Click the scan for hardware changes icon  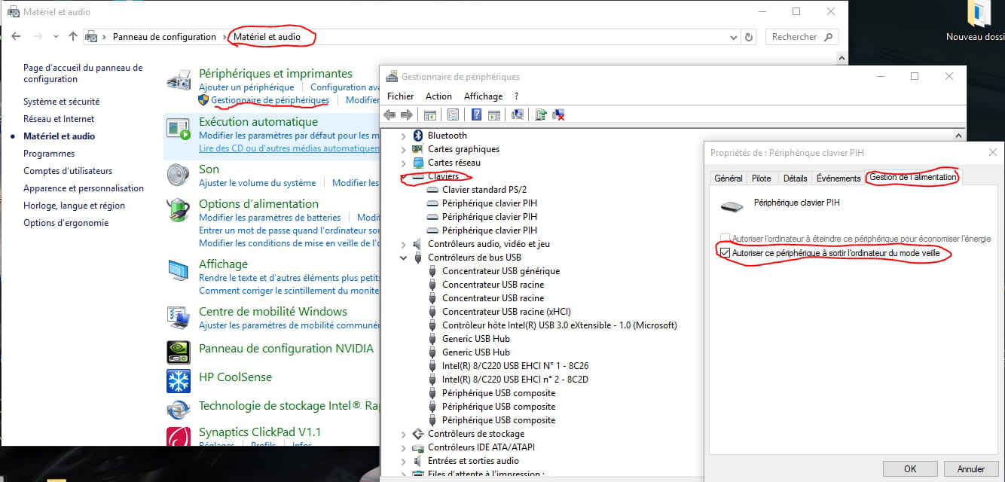point(518,114)
